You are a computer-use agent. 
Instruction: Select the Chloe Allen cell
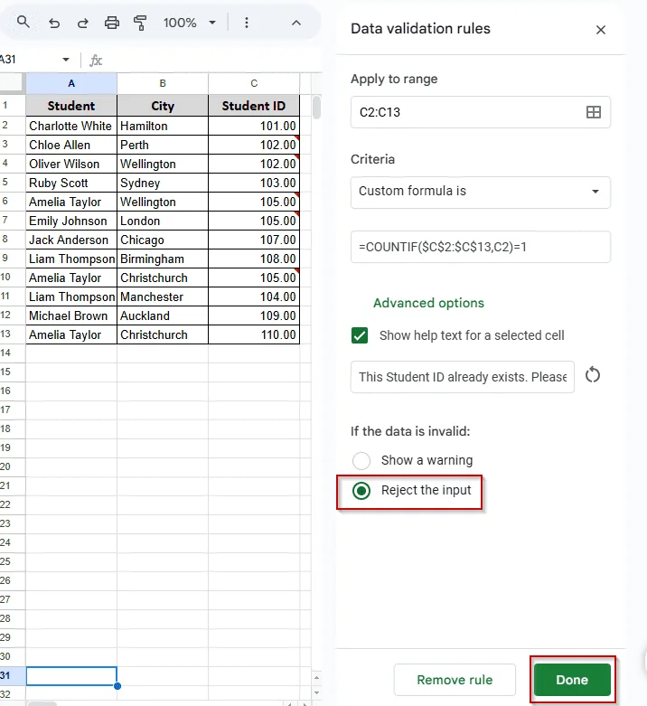tap(71, 145)
